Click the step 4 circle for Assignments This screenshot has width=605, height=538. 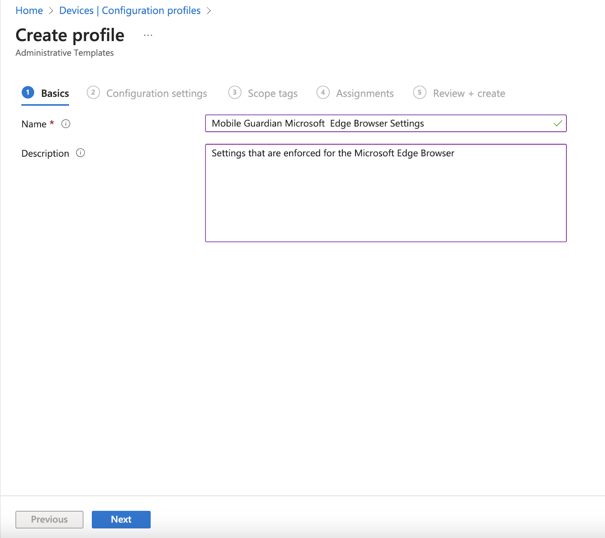click(323, 93)
